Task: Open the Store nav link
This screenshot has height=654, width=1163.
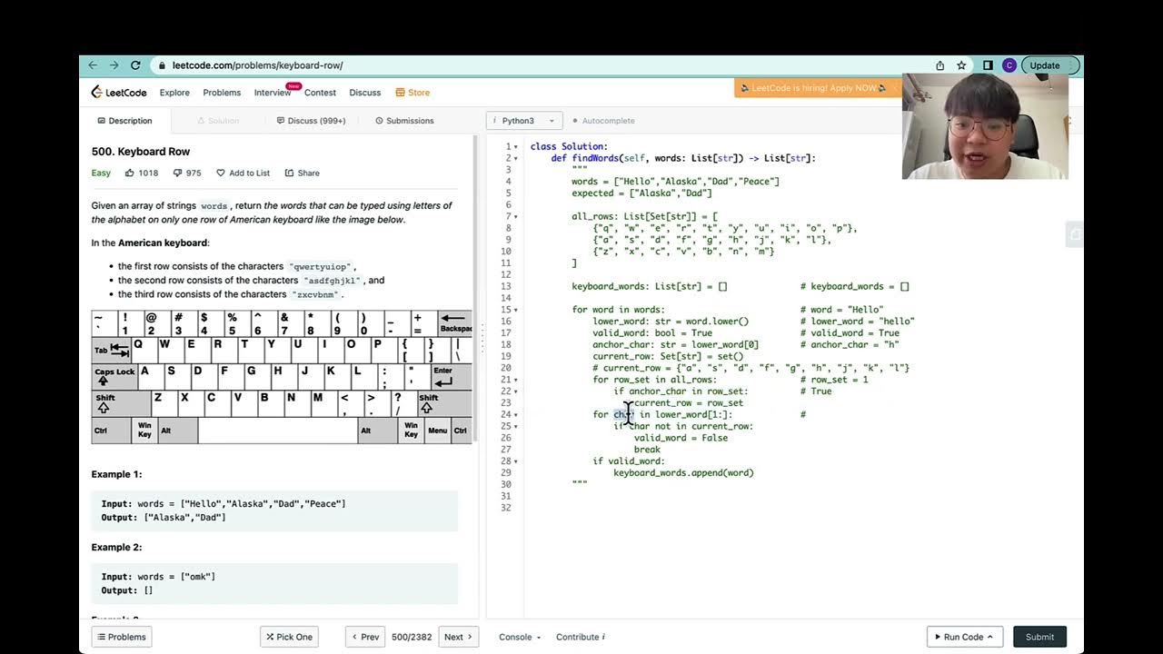Action: coord(413,93)
